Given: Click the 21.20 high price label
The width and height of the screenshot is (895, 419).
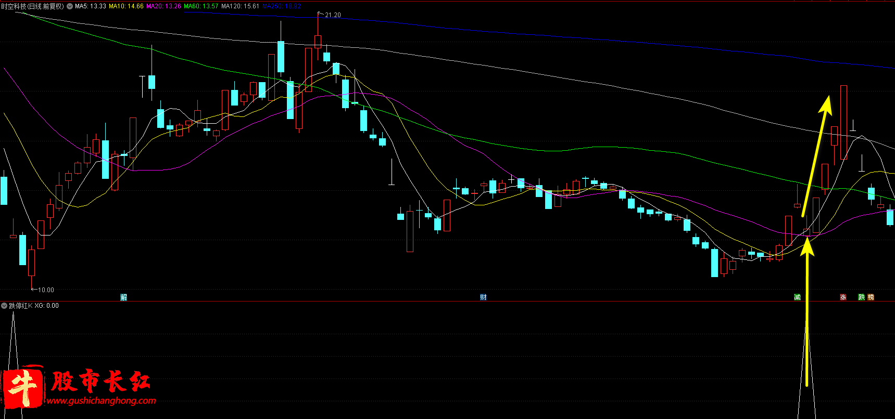Looking at the screenshot, I should click(x=333, y=15).
